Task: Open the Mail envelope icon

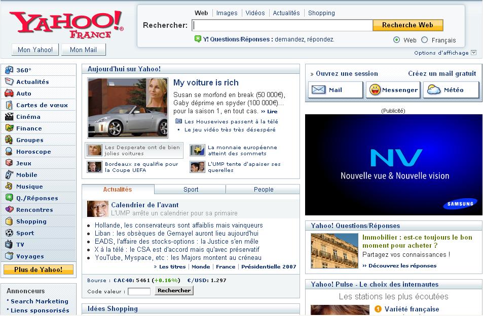Action: click(318, 90)
